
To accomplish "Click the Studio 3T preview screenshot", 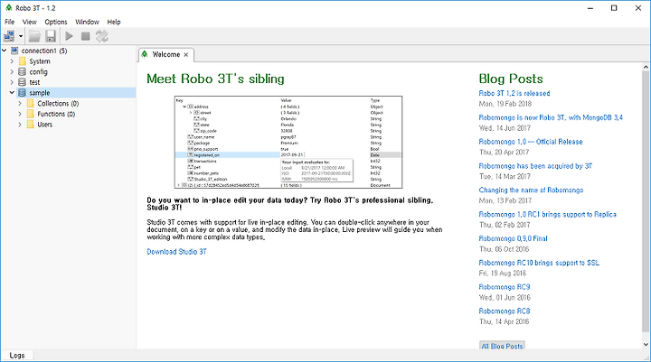I will 288,143.
